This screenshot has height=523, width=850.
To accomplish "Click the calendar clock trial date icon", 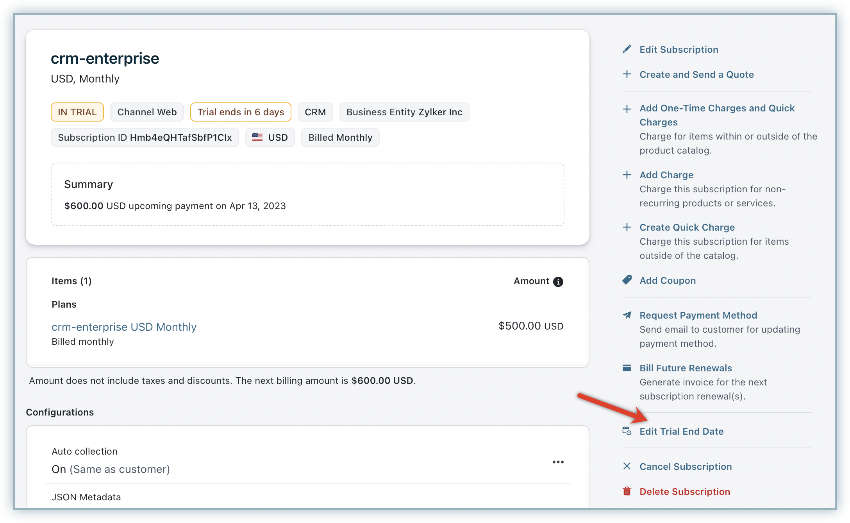I will click(627, 431).
